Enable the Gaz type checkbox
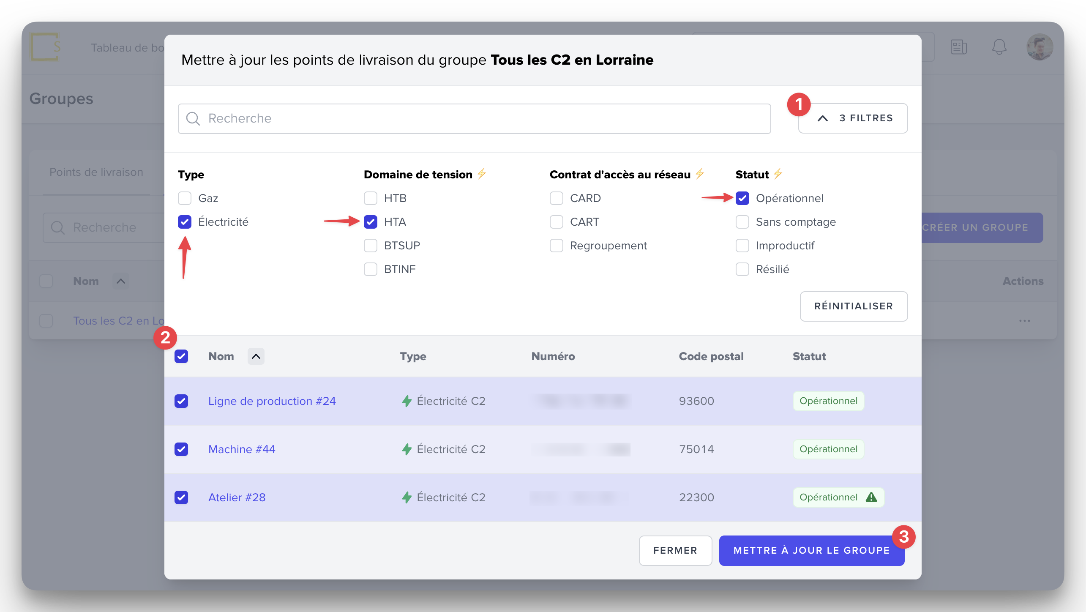 (x=185, y=198)
